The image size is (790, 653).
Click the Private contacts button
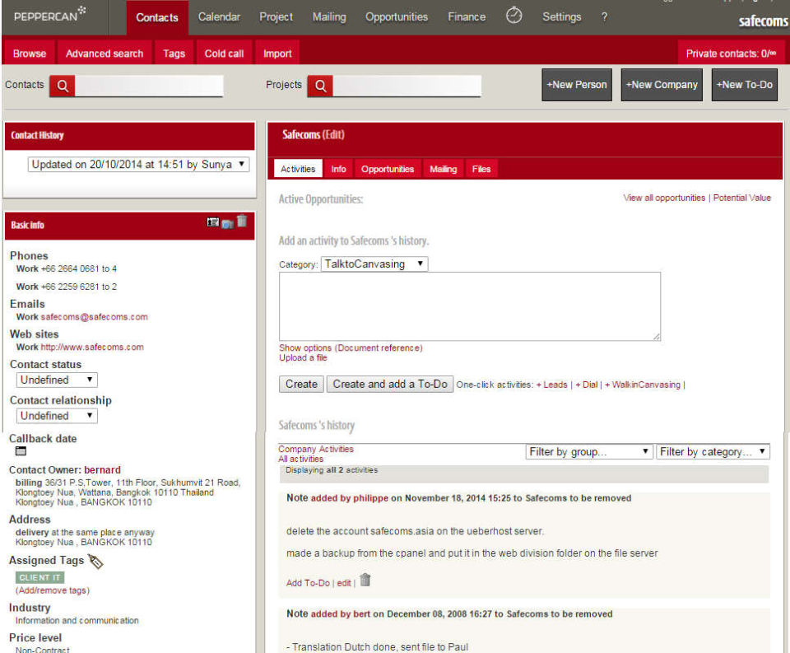(731, 53)
